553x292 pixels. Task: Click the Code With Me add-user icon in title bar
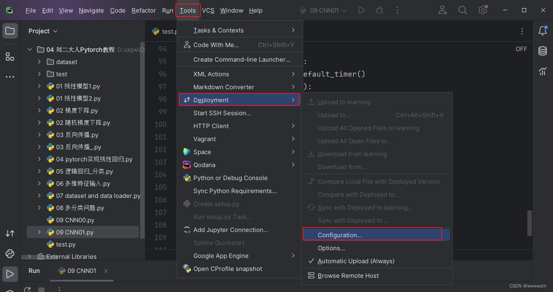pos(443,11)
